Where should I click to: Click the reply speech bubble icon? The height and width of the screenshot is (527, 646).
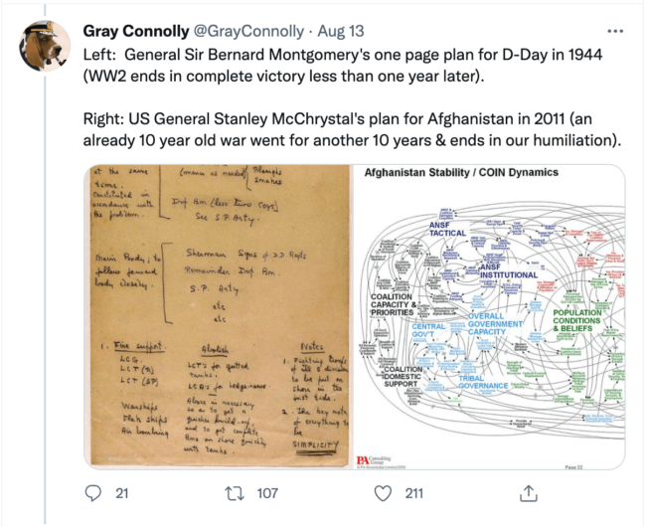pos(94,493)
